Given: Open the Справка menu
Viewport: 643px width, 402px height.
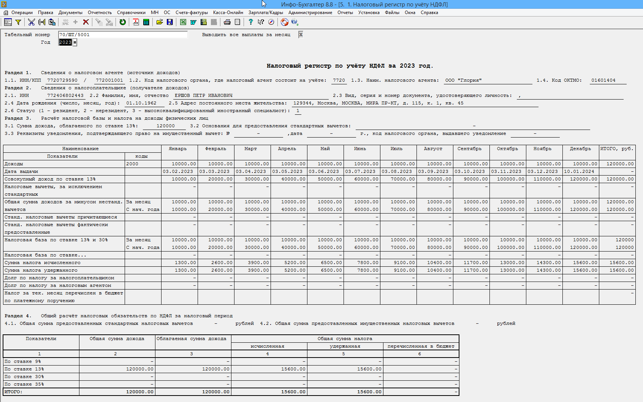Looking at the screenshot, I should coord(429,13).
